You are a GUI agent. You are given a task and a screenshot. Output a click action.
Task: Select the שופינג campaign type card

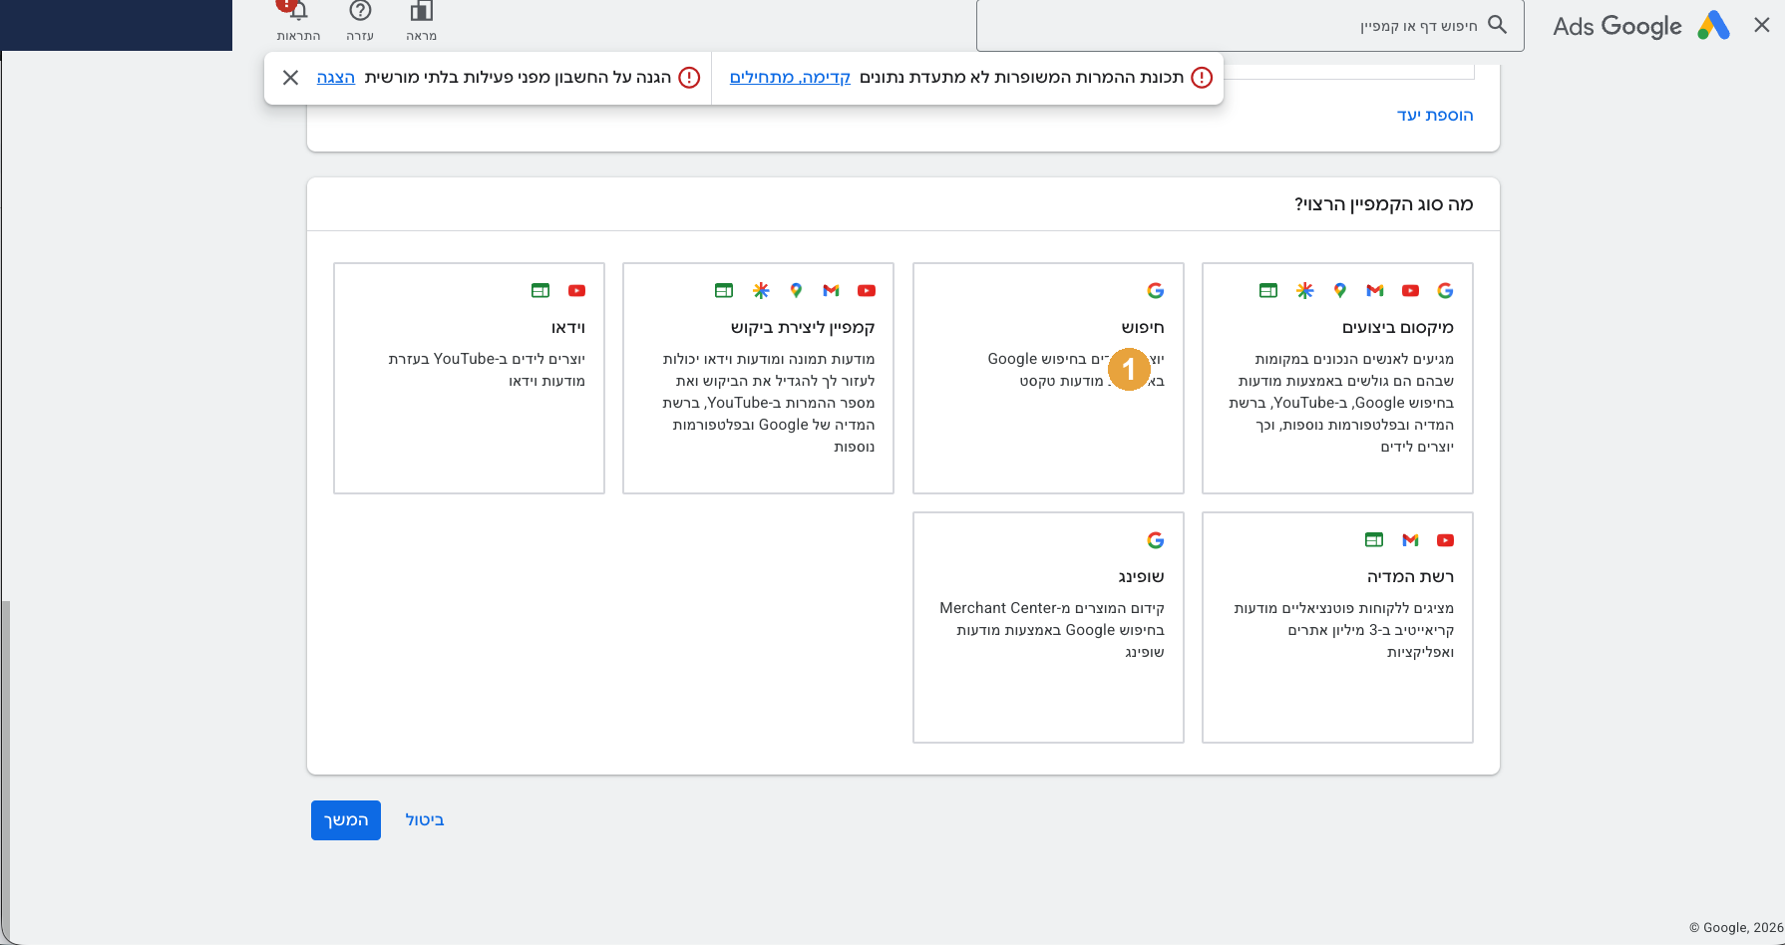[x=1048, y=627]
